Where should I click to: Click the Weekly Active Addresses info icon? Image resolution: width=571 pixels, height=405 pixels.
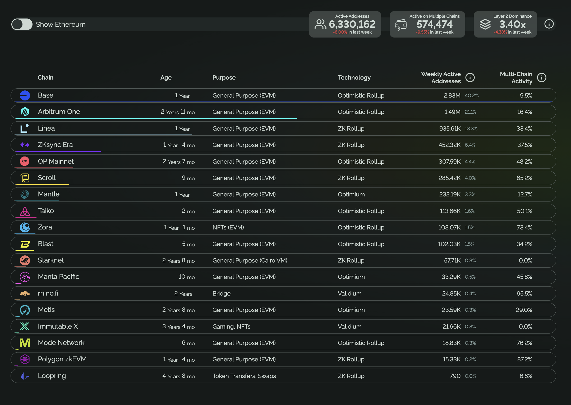[470, 78]
